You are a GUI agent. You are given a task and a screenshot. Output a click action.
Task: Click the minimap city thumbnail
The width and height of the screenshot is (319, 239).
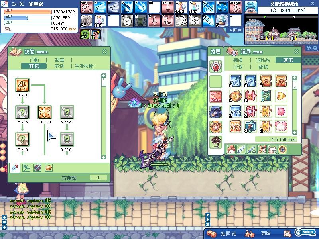[x=251, y=7]
